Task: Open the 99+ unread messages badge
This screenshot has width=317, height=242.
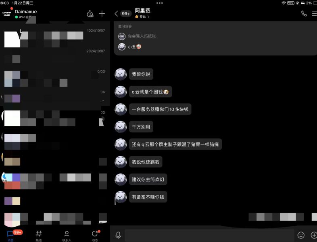Action: [126, 14]
